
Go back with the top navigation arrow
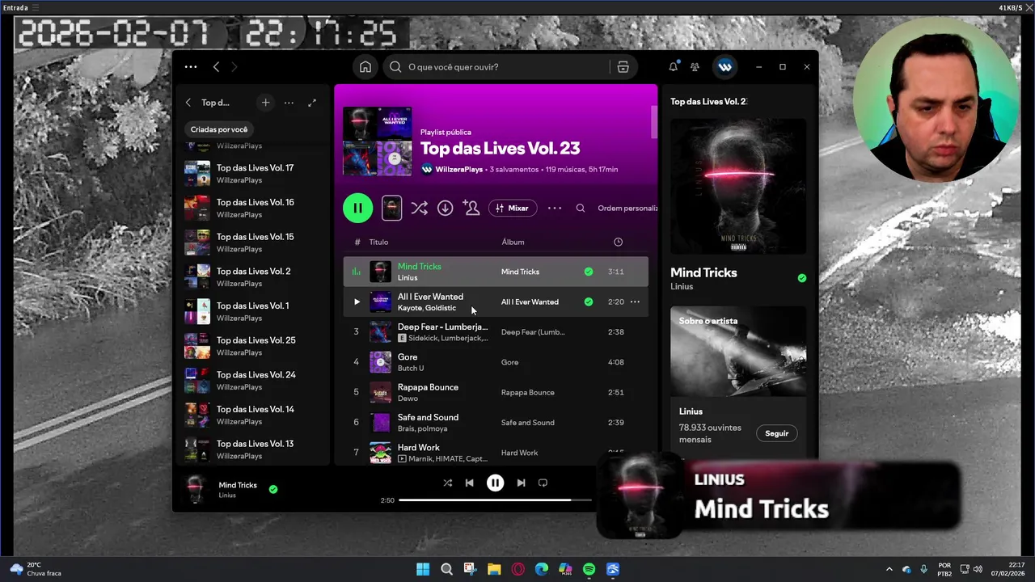pos(216,67)
